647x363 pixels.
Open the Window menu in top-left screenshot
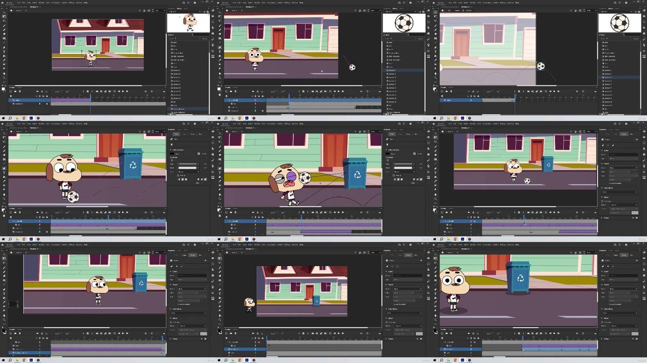[79, 2]
